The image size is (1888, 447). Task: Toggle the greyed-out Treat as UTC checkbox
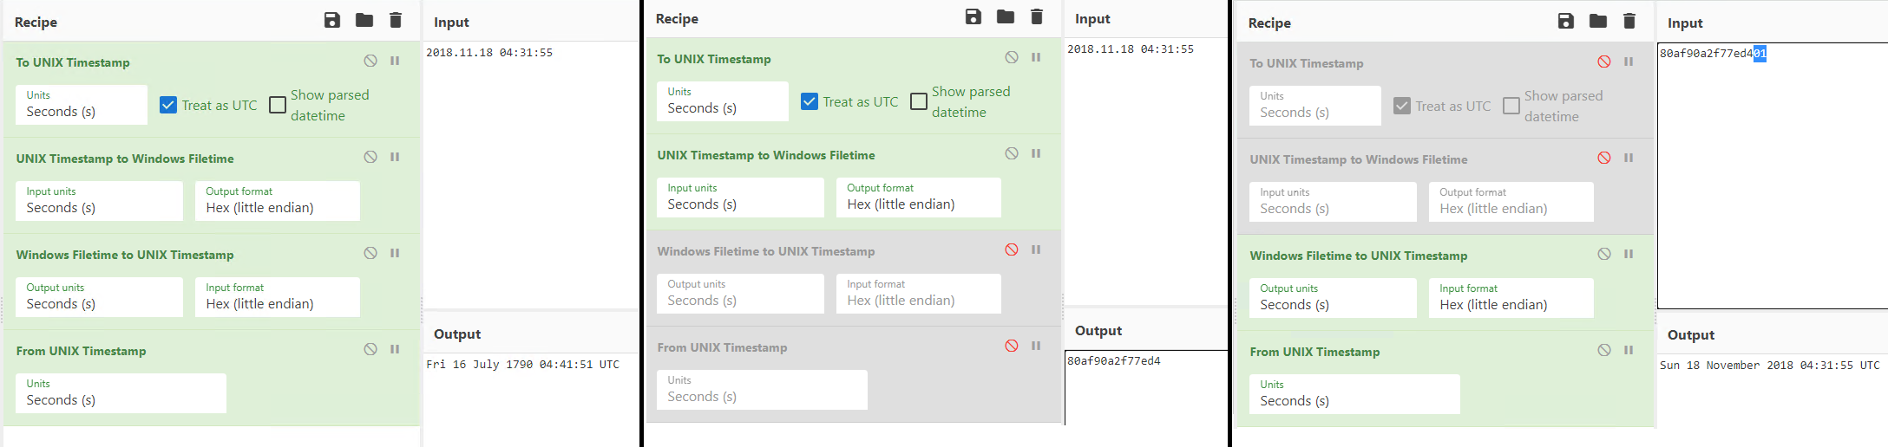pyautogui.click(x=1402, y=106)
